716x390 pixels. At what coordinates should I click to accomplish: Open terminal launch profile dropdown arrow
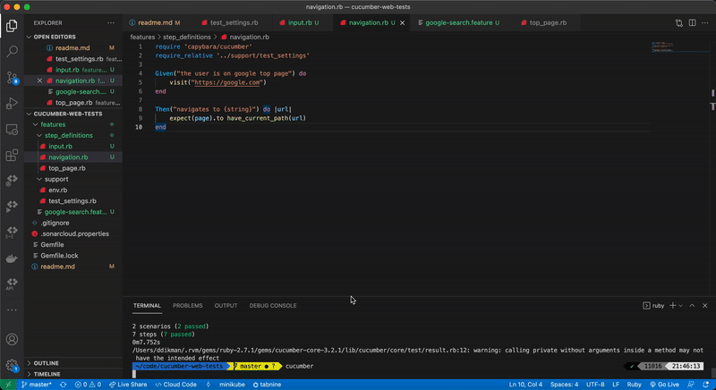coord(681,306)
